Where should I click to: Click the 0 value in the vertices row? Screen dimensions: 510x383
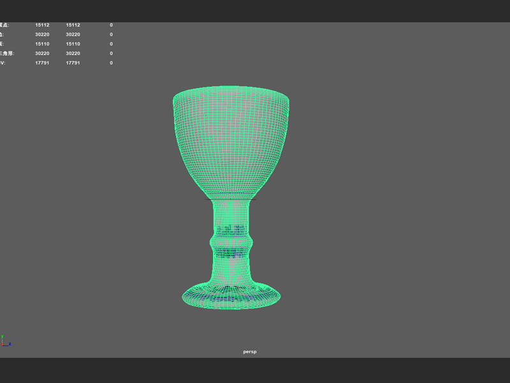click(x=111, y=25)
